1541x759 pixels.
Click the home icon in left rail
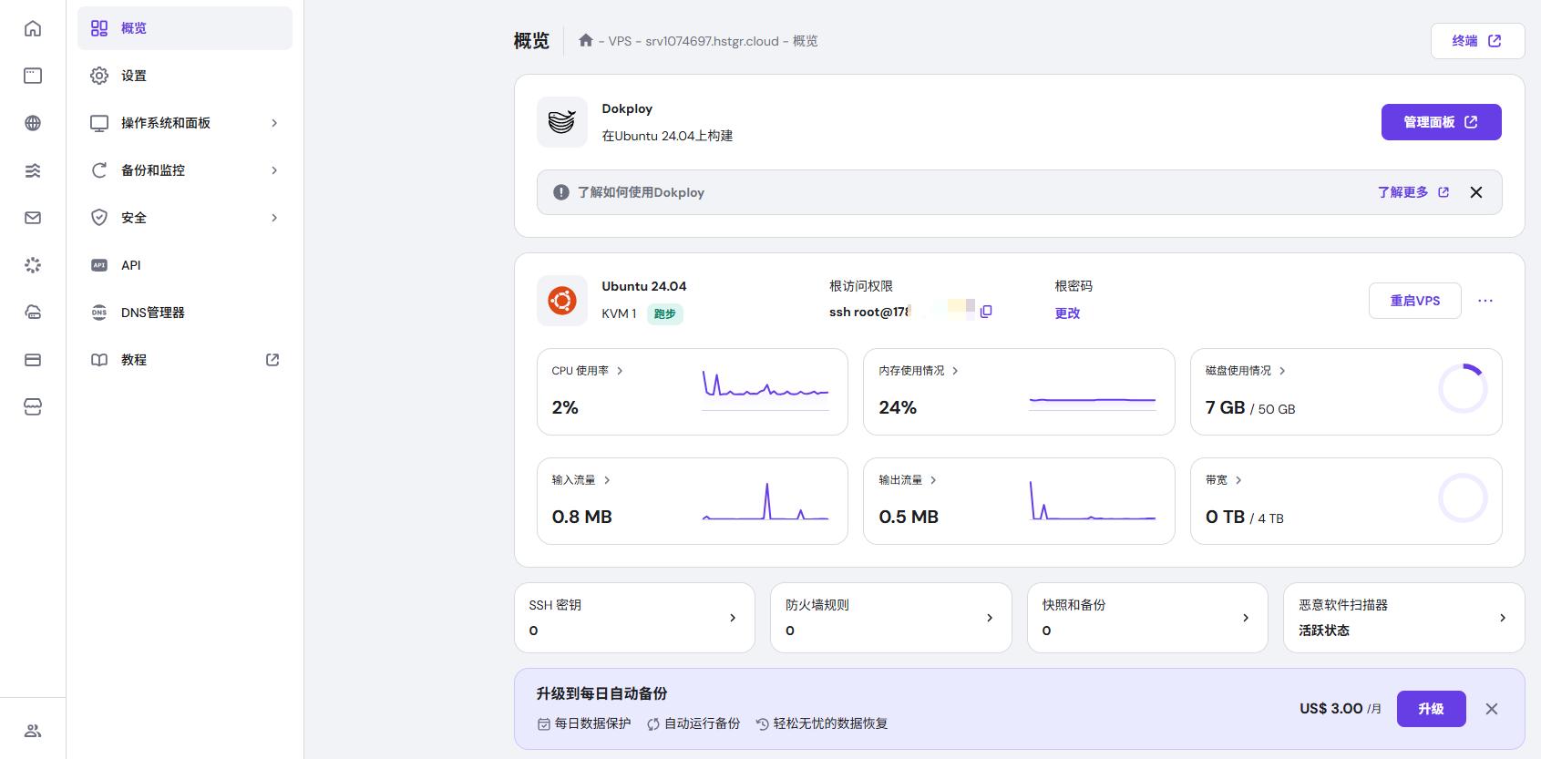tap(33, 28)
